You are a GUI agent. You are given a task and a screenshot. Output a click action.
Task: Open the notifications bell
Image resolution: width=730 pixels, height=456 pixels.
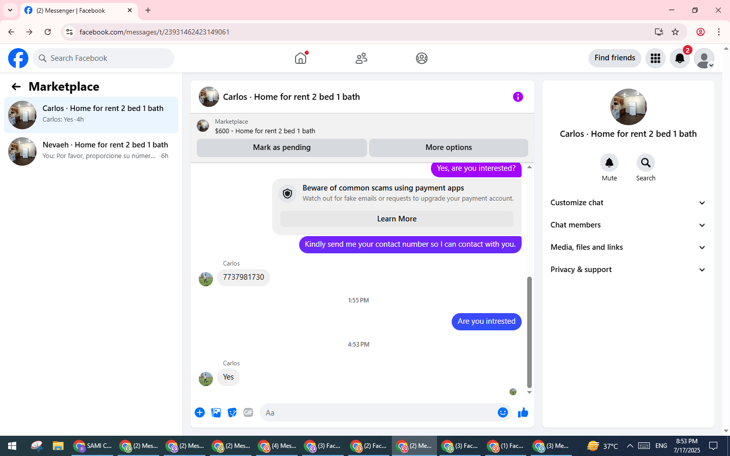pyautogui.click(x=680, y=58)
